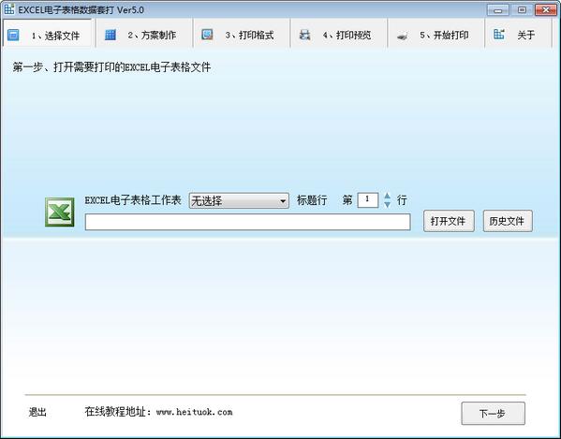
Task: Open the 关于 tab
Action: (519, 34)
